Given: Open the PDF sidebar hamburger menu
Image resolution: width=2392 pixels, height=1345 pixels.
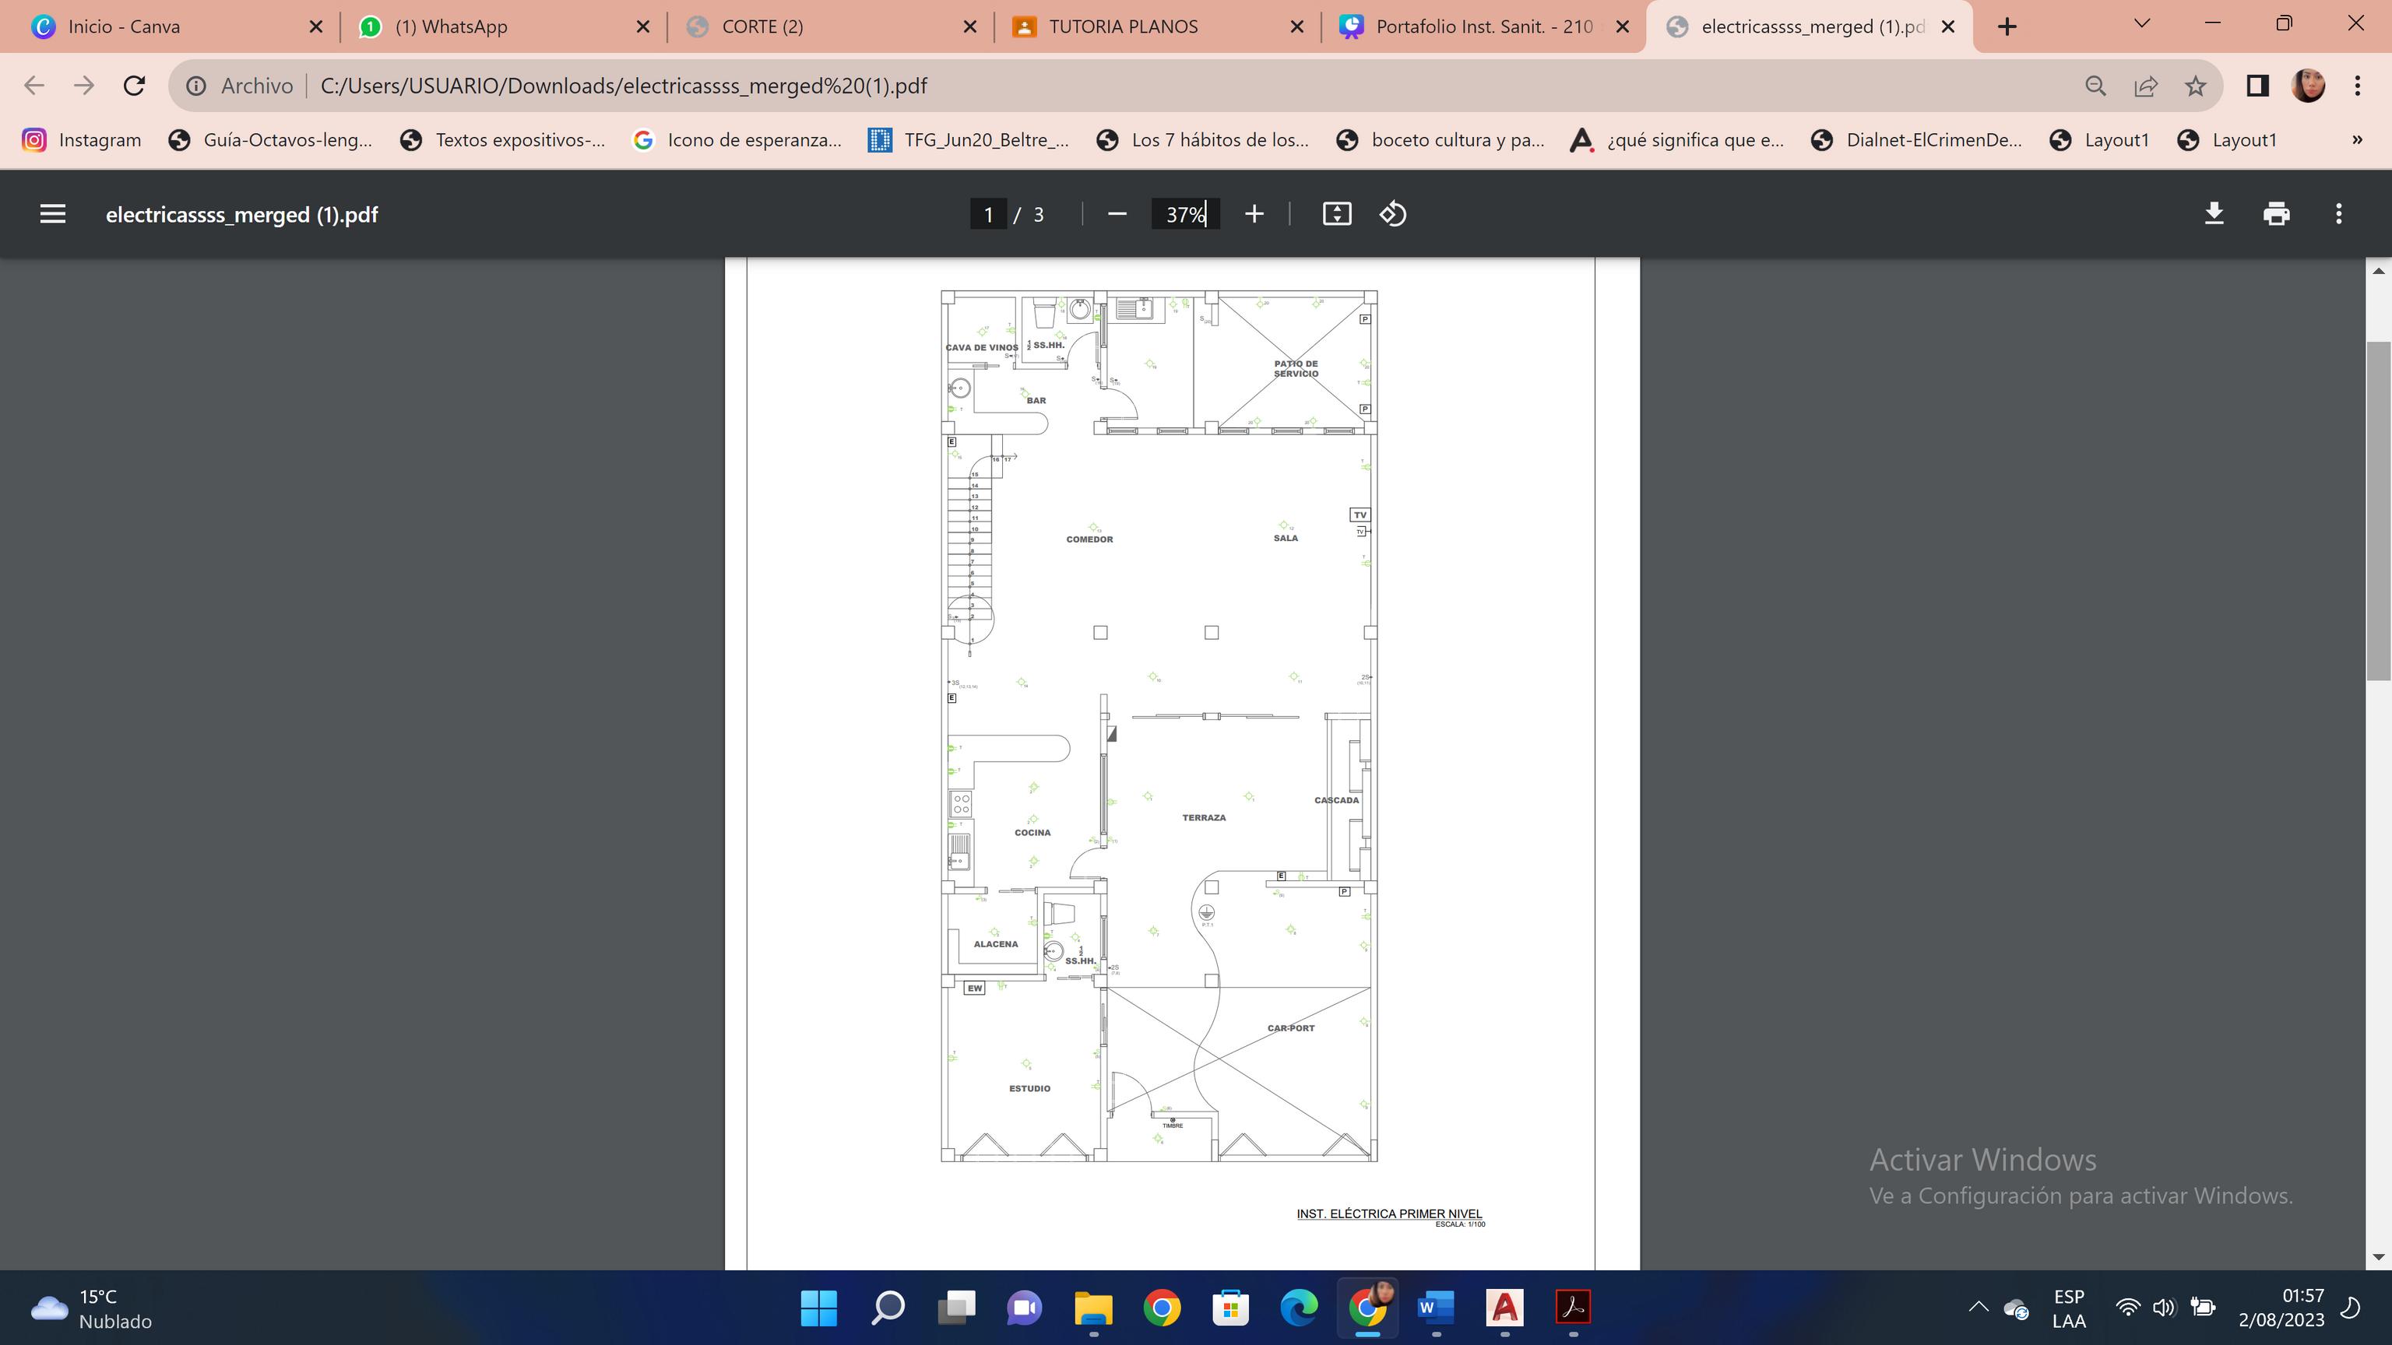Looking at the screenshot, I should click(53, 214).
